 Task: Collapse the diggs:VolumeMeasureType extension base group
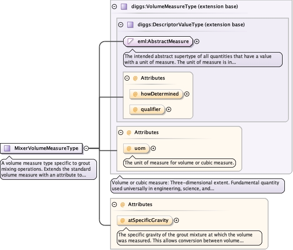click(114, 7)
